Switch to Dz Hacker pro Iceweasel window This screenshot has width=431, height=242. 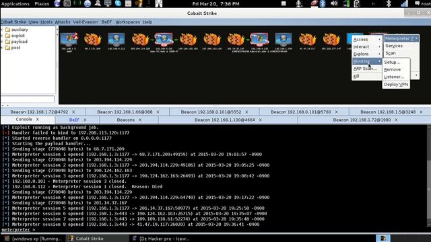click(x=161, y=239)
